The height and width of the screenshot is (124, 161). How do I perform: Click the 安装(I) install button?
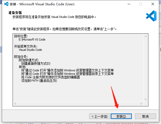click(x=121, y=116)
